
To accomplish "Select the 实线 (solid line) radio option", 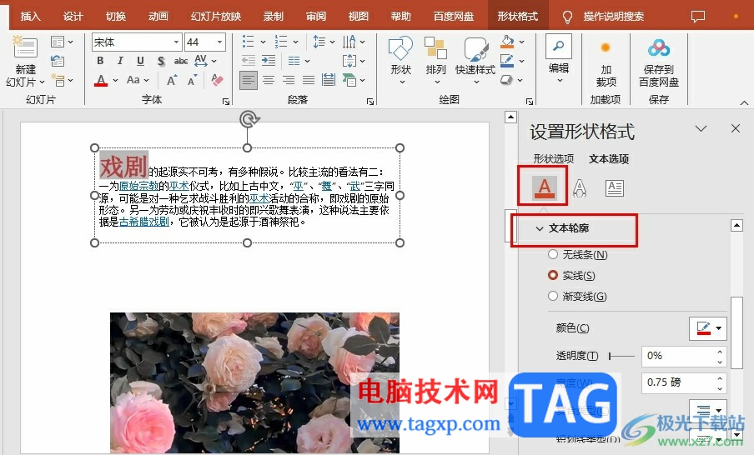I will click(x=553, y=275).
